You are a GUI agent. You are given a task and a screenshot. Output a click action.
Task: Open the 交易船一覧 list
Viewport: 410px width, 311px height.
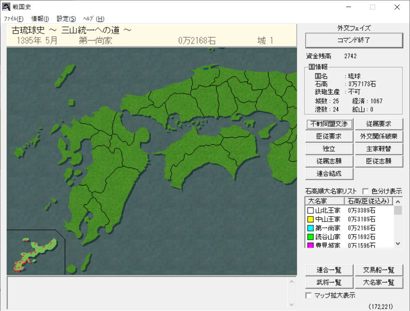coord(378,270)
